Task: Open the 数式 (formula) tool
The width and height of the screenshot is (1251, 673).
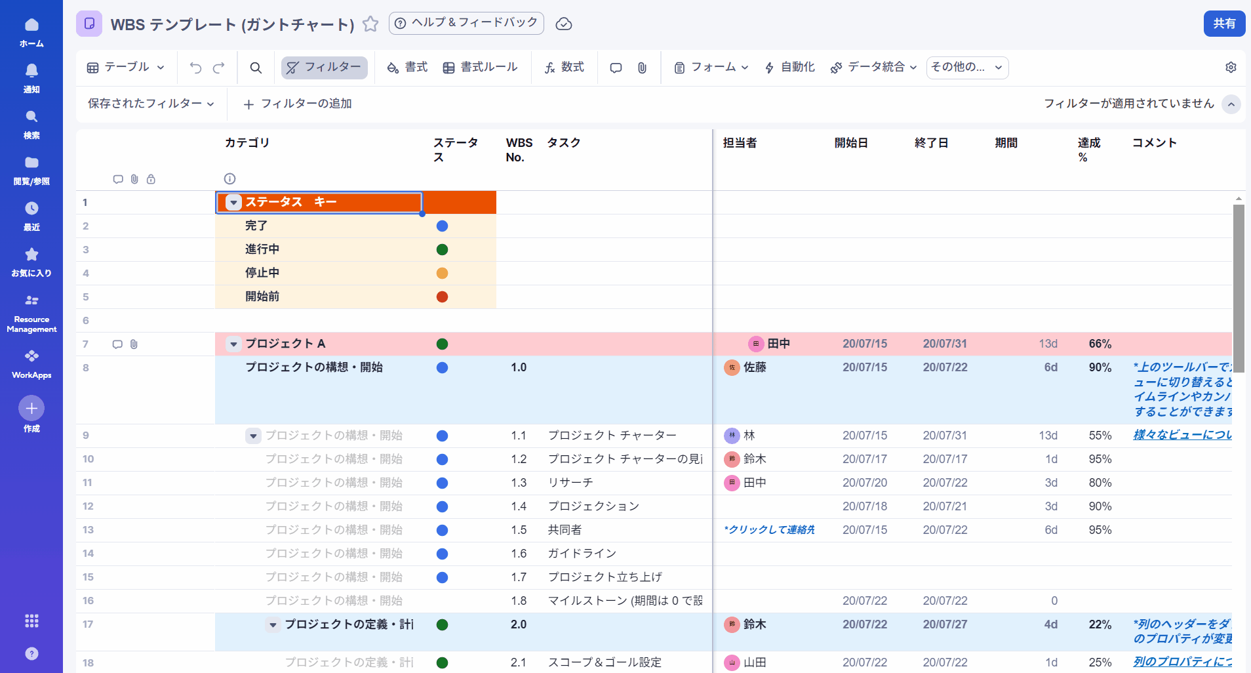Action: tap(565, 67)
